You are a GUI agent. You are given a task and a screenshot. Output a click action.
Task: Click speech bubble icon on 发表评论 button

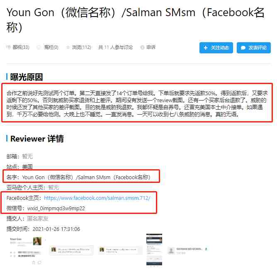click(x=243, y=48)
